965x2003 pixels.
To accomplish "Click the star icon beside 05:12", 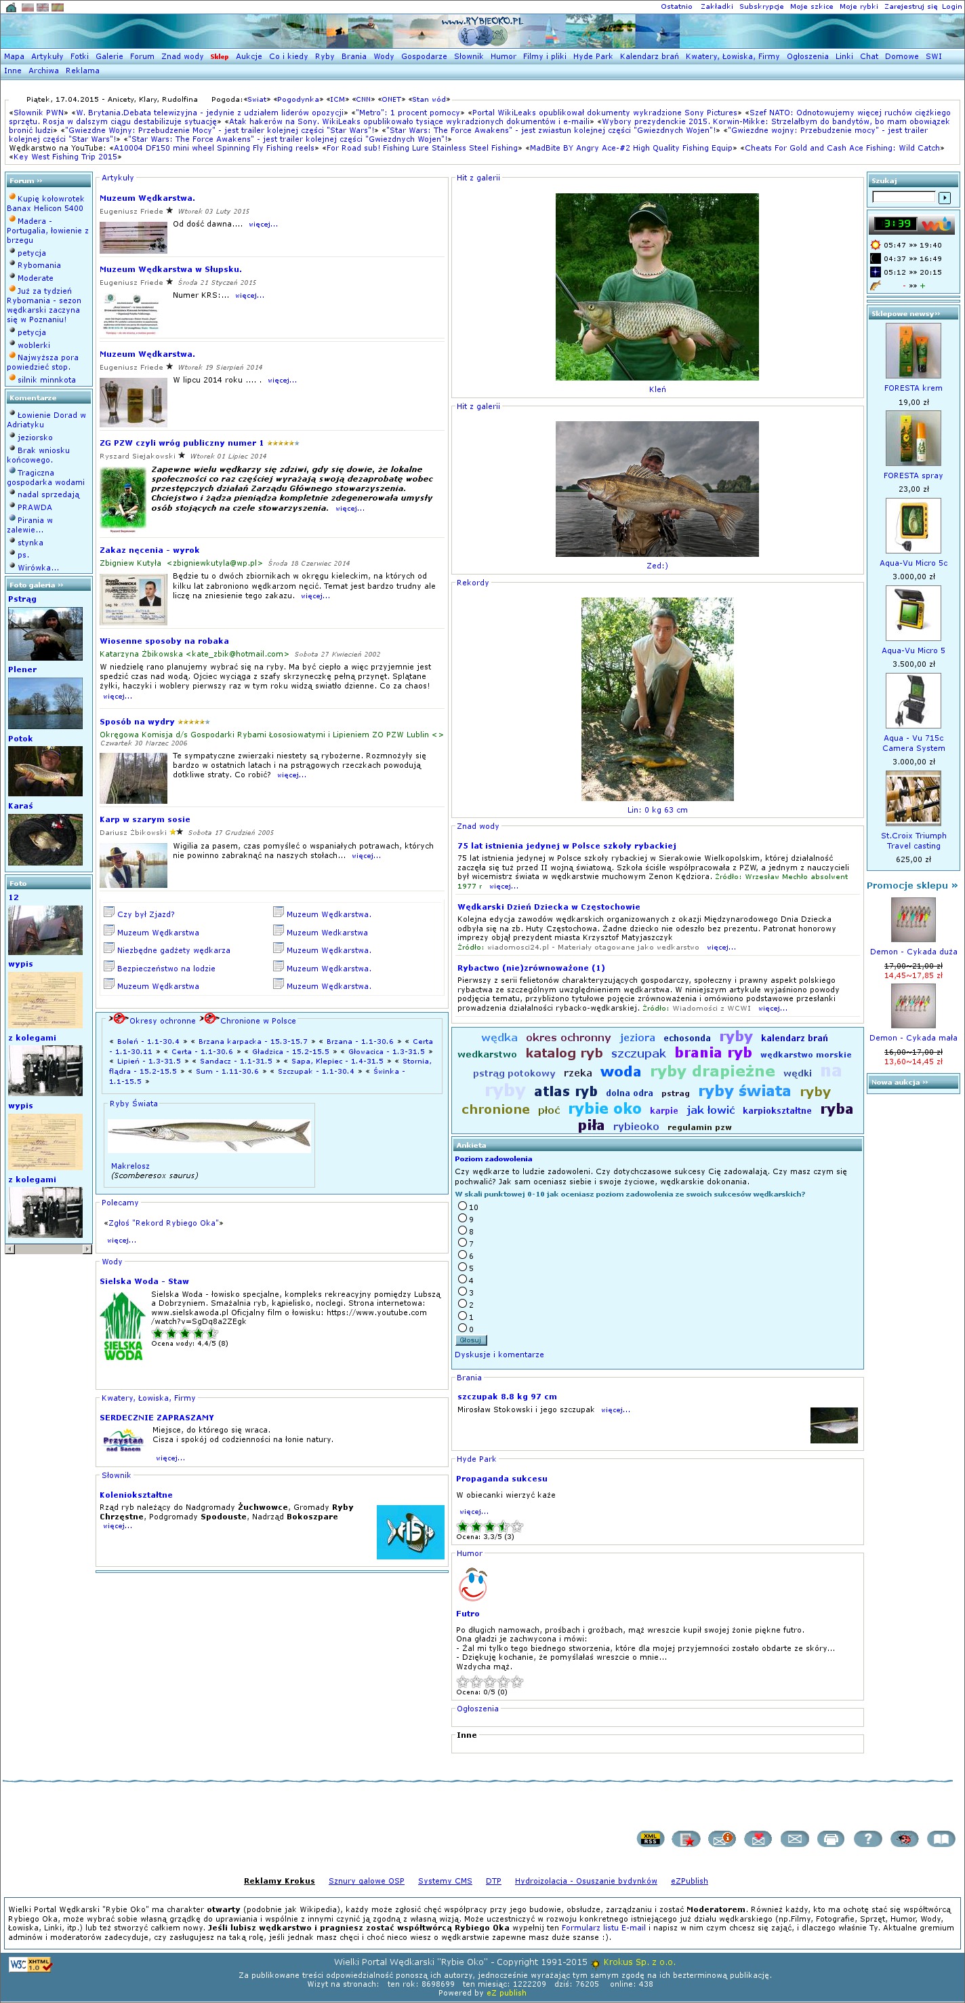I will [x=876, y=272].
